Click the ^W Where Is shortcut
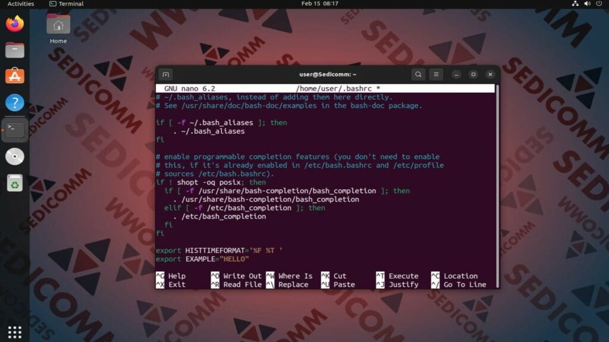609x342 pixels. (x=290, y=276)
